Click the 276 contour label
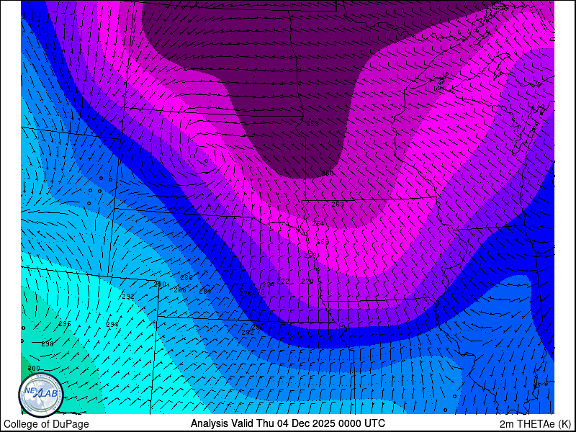This screenshot has width=576, height=432. tap(258, 292)
